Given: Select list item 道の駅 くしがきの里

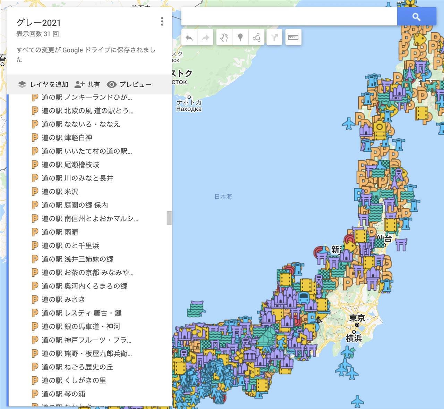Looking at the screenshot, I should tap(74, 381).
